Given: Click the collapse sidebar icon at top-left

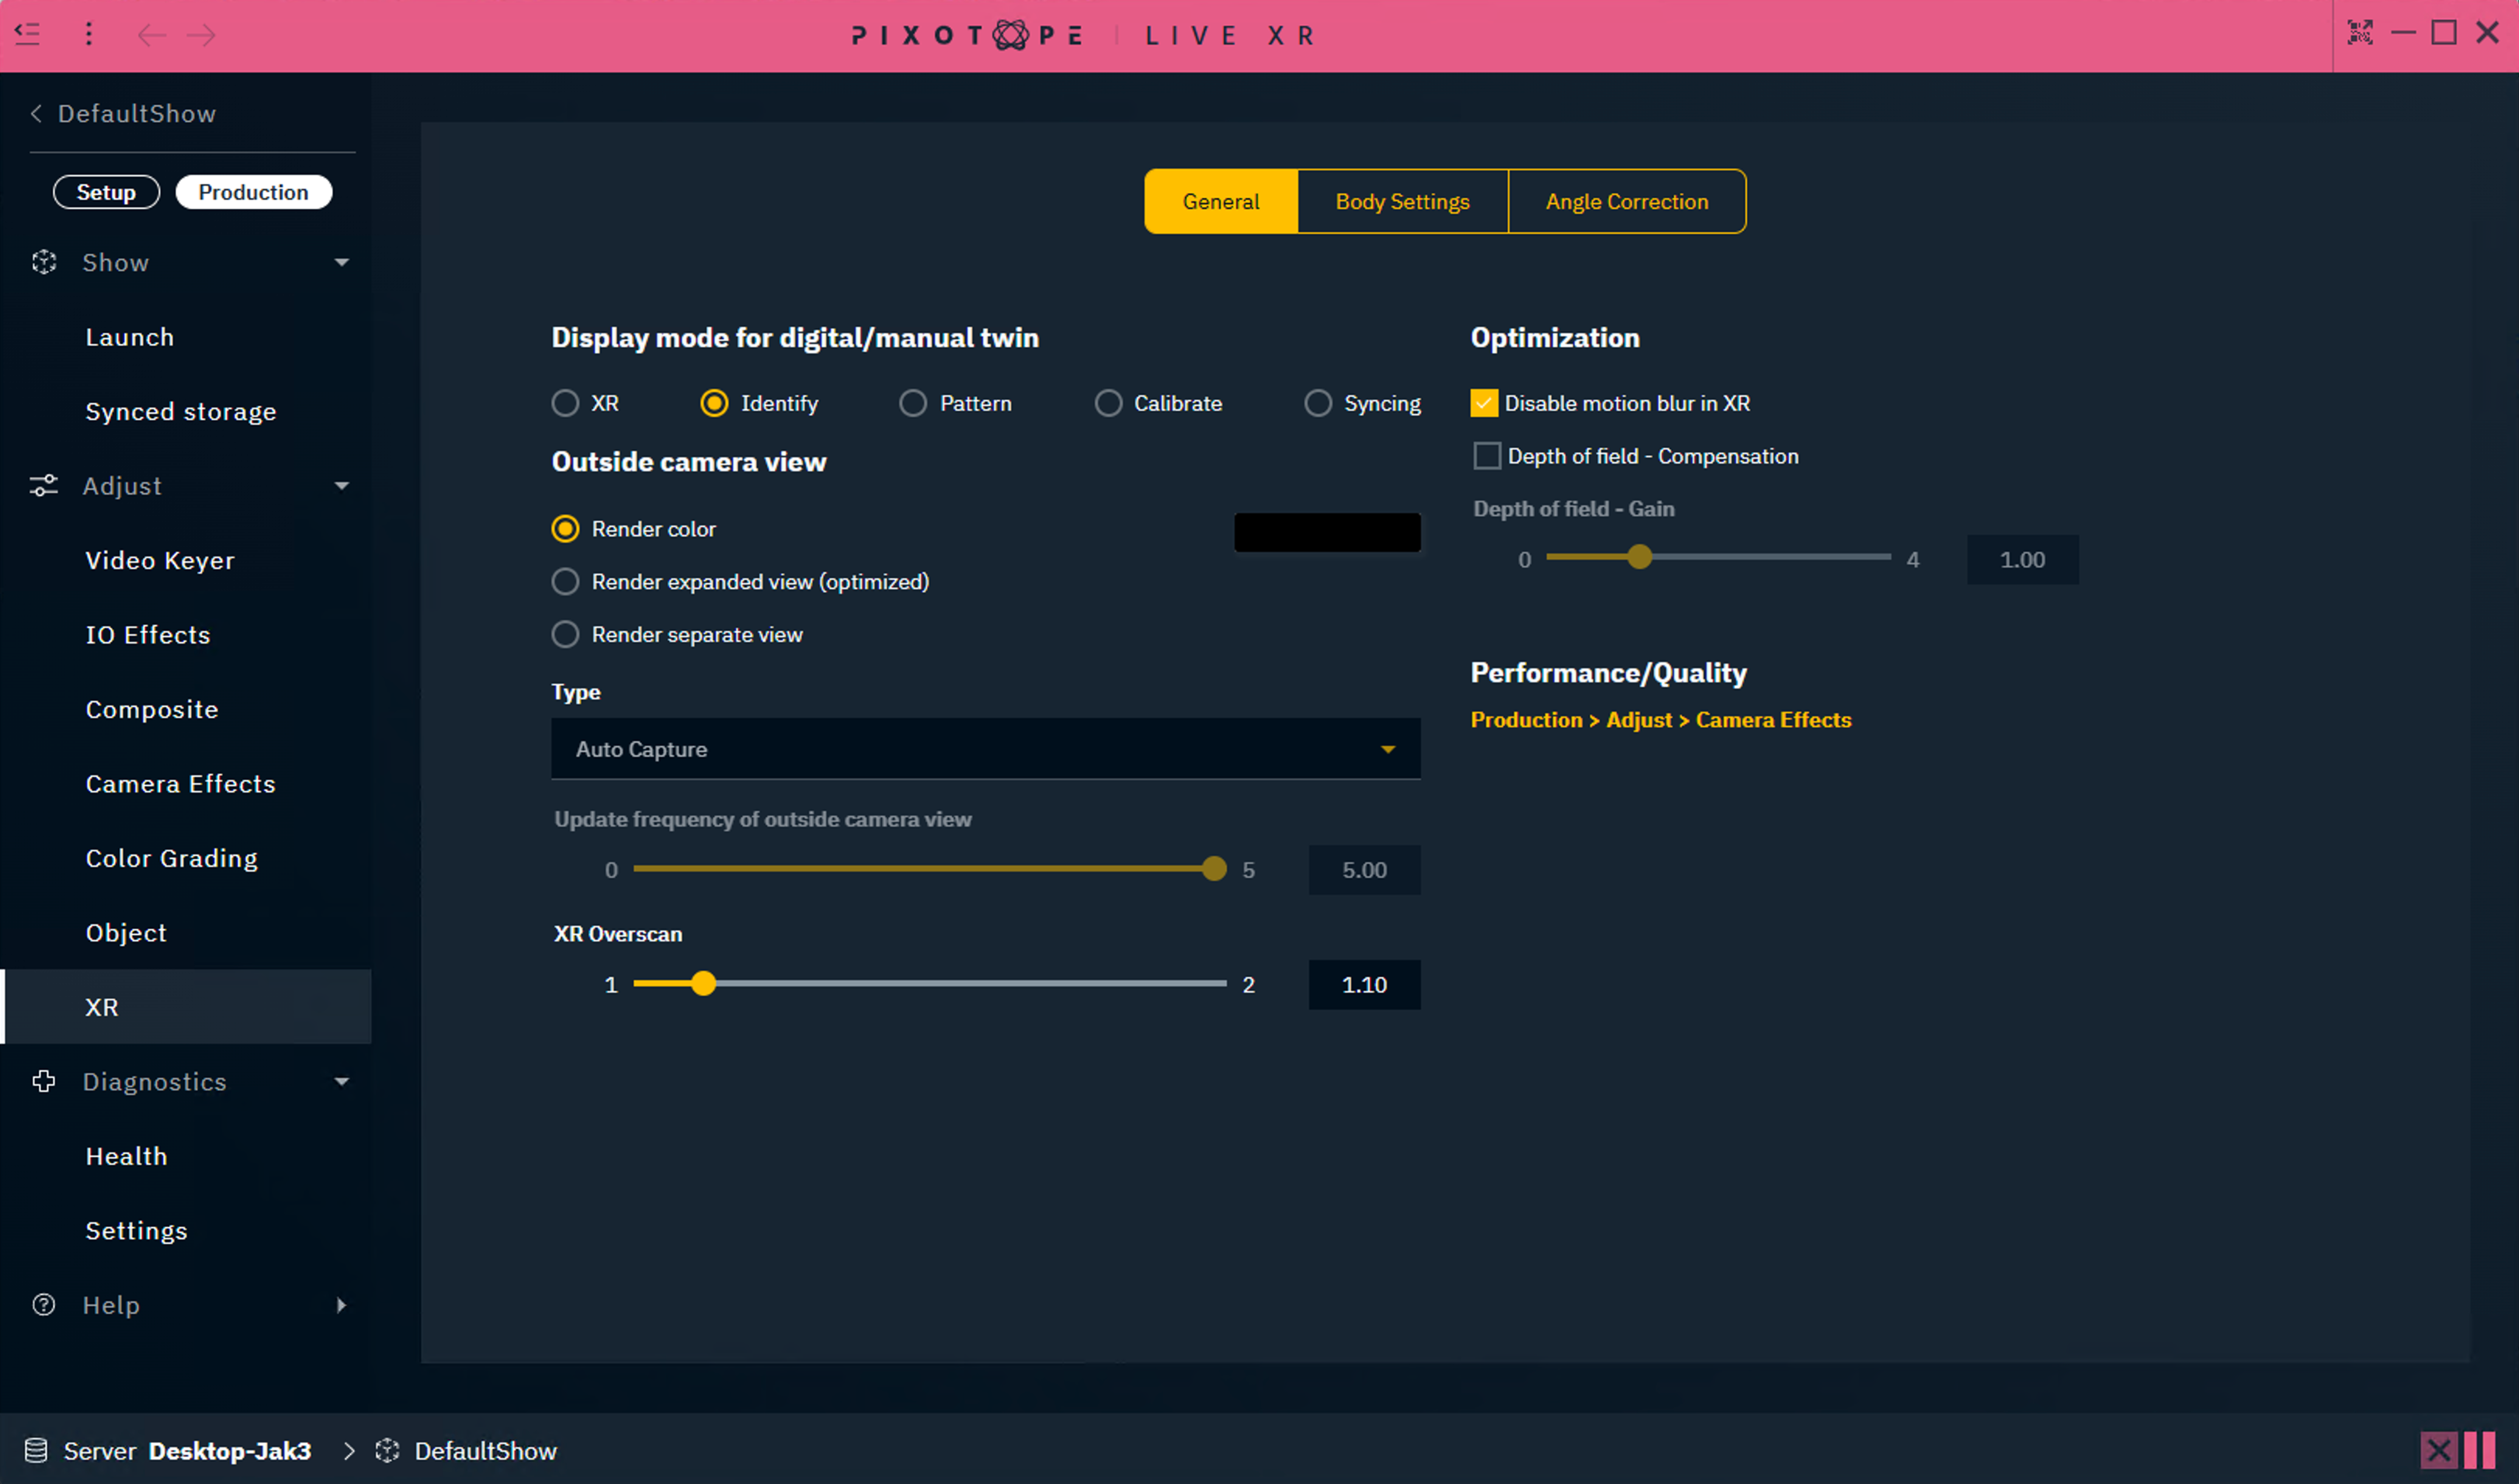Looking at the screenshot, I should pos(28,35).
